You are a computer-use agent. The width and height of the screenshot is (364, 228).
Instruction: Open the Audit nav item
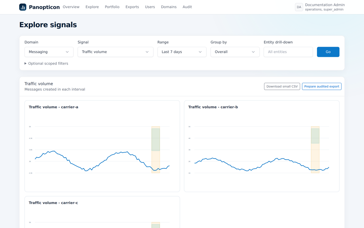(187, 7)
